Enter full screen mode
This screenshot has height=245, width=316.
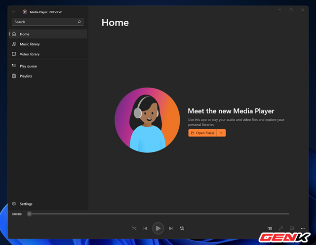tap(281, 228)
